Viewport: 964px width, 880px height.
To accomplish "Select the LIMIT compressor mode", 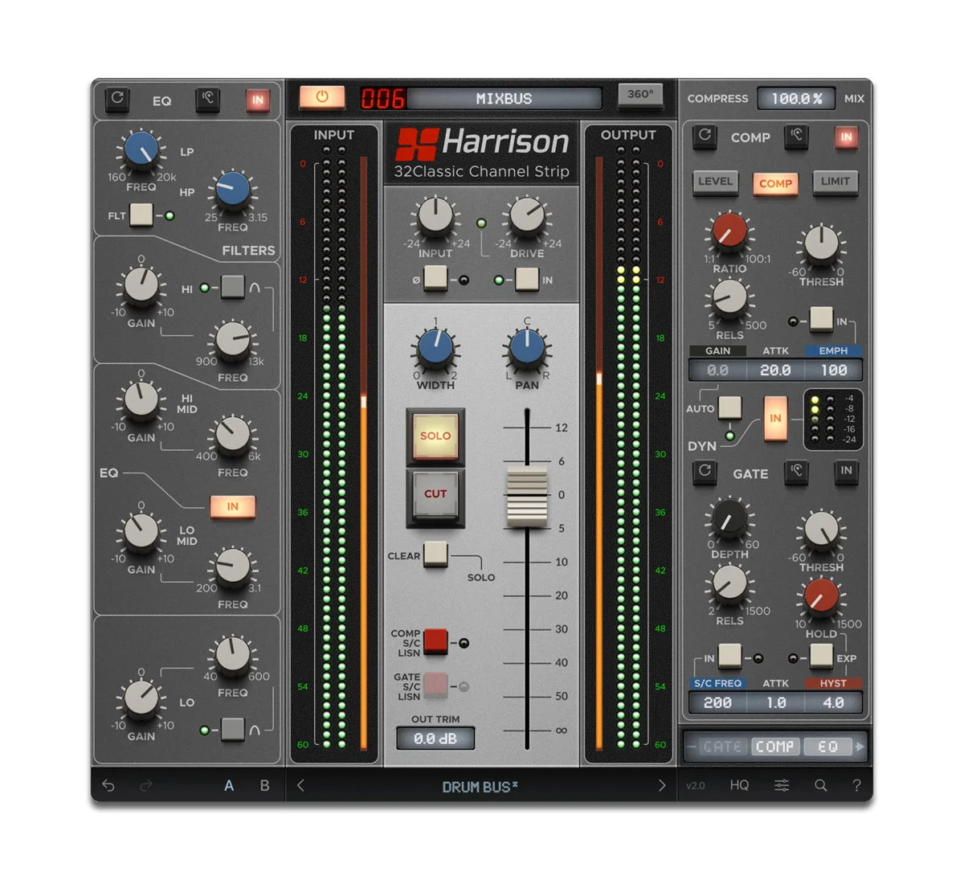I will tap(835, 182).
